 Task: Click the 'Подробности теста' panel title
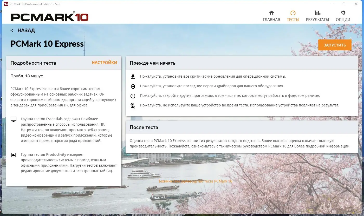point(33,63)
